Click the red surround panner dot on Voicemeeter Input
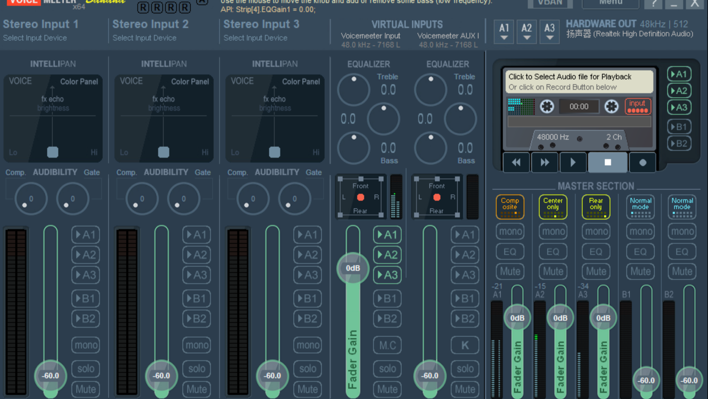This screenshot has height=399, width=708. (360, 197)
